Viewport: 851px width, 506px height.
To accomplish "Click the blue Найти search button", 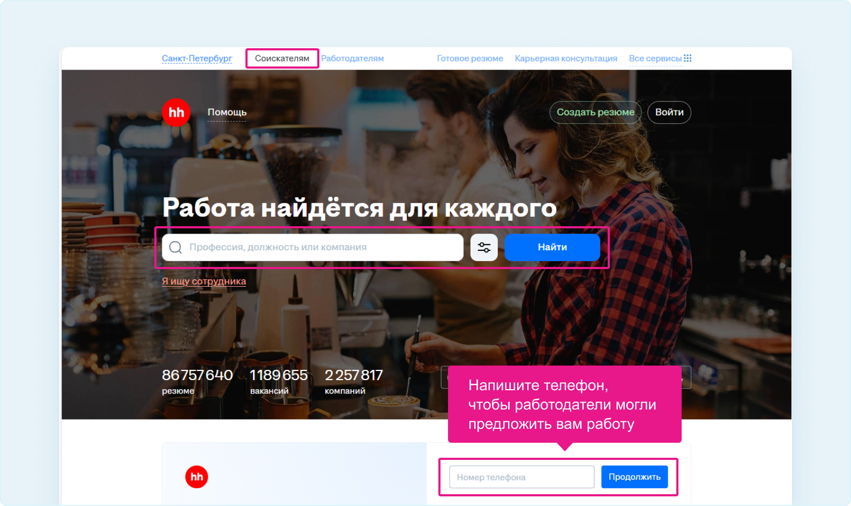I will tap(553, 248).
